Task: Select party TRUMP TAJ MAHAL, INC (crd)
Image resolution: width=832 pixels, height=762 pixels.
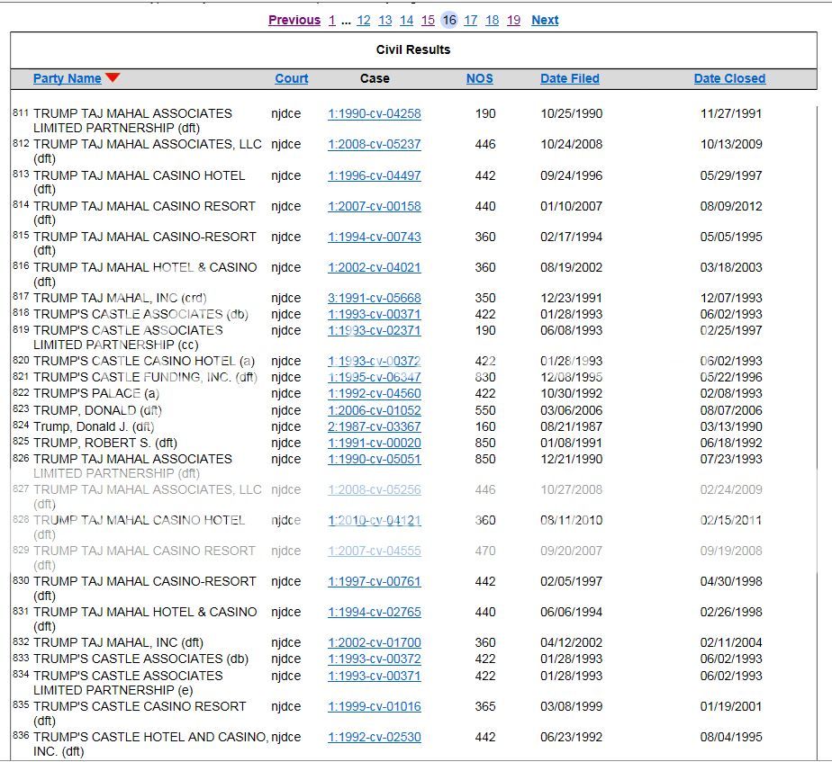Action: [120, 298]
